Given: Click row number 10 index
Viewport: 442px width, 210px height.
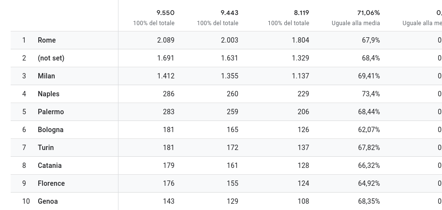Looking at the screenshot, I should (26, 201).
